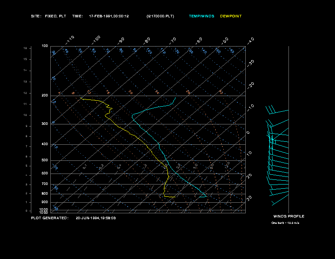
Task: Select the 600 pressure level label
Action: pos(45,174)
